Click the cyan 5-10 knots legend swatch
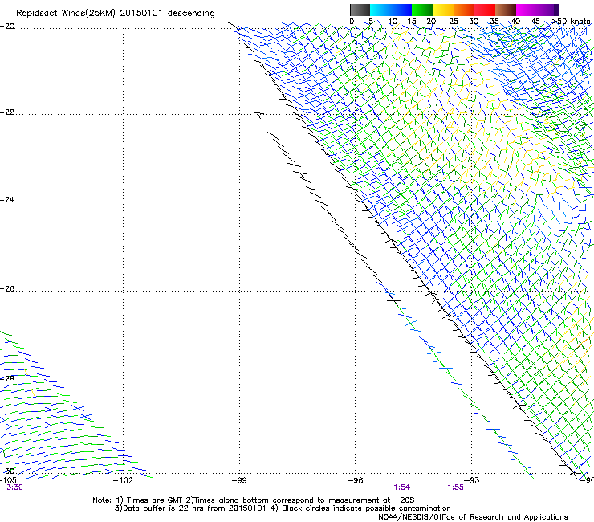Screen dimensions: 594x522 (x=380, y=10)
